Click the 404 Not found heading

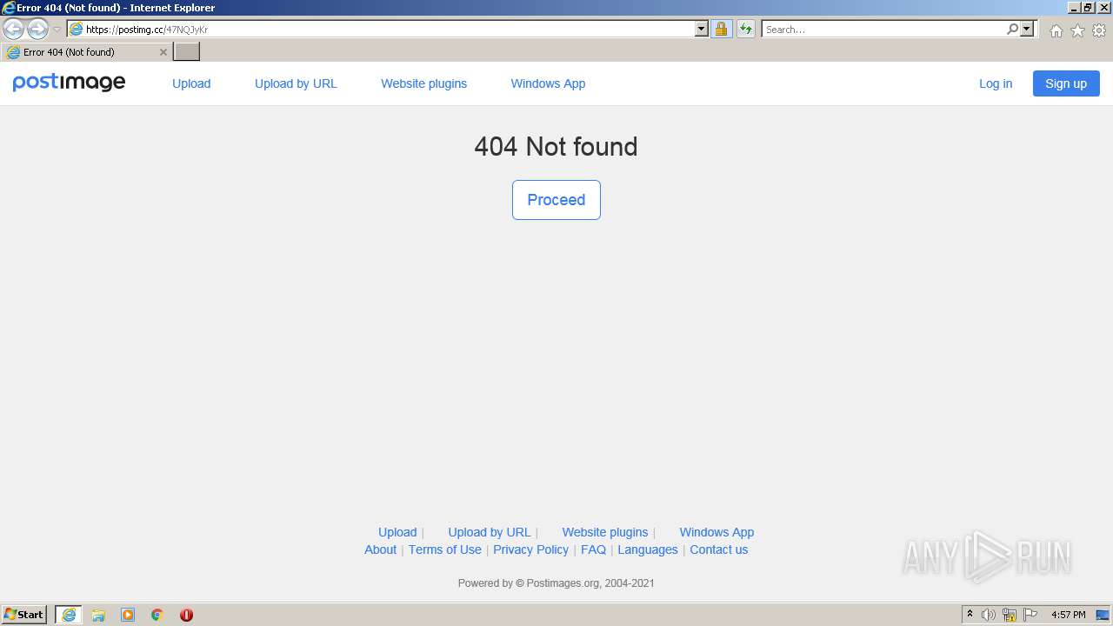pyautogui.click(x=556, y=146)
